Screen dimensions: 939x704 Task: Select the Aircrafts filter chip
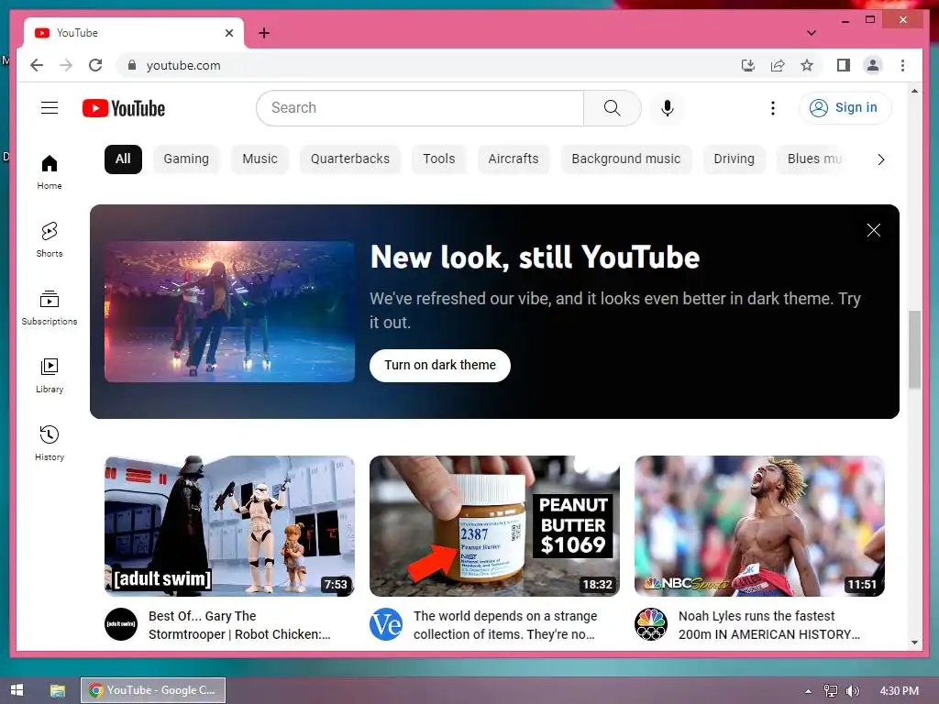(x=514, y=159)
